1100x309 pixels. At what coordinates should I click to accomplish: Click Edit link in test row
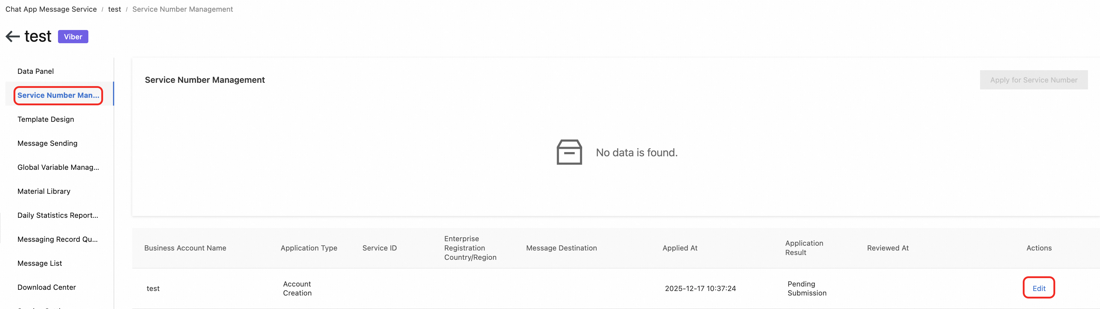click(1038, 288)
